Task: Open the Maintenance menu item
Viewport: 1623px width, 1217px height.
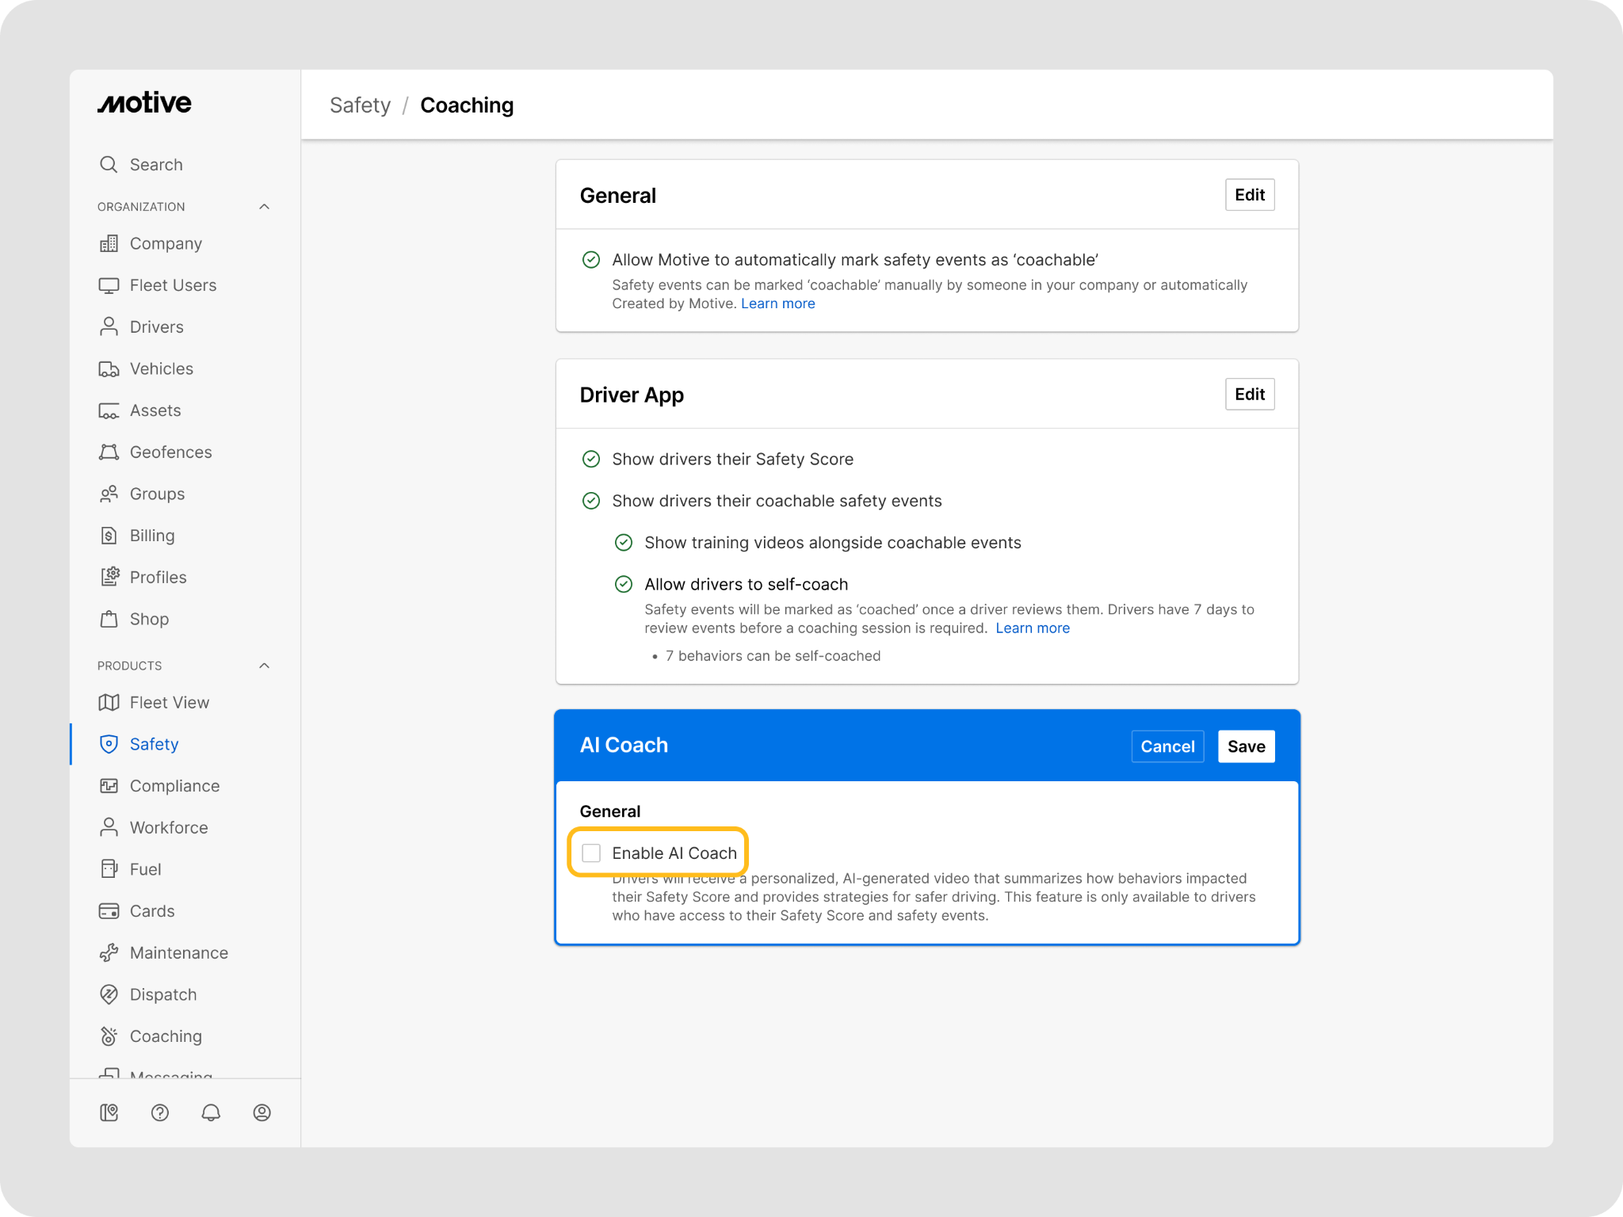Action: coord(185,952)
